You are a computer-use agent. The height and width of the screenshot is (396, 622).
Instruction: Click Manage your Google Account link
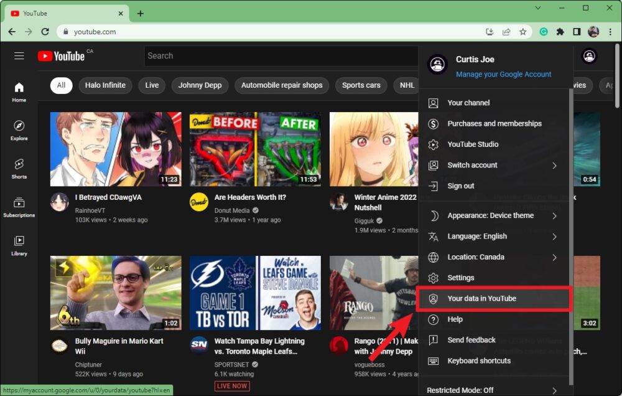pos(503,74)
